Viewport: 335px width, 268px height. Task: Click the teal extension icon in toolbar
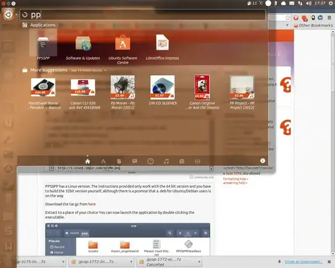[x=320, y=18]
